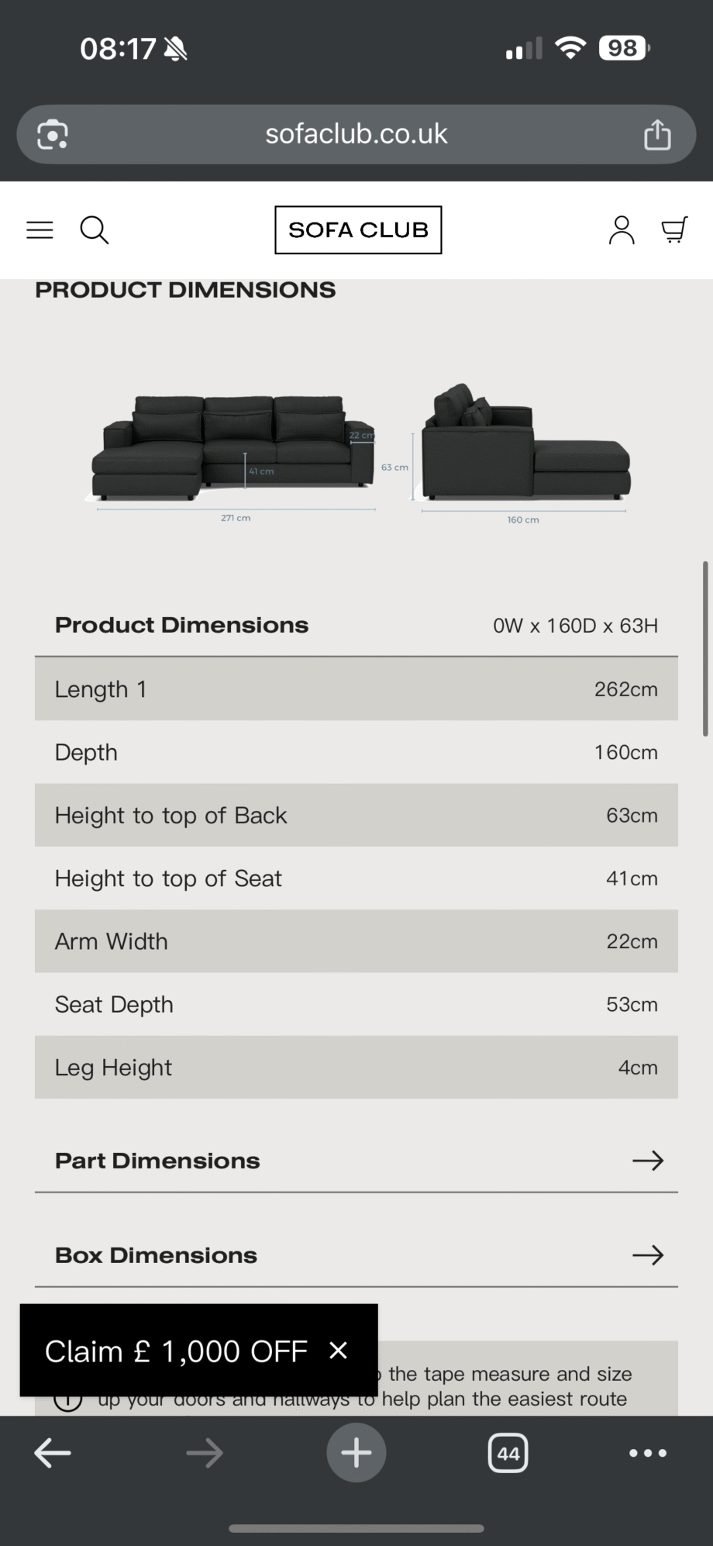
Task: Go to Sofa Club home logo
Action: 358,229
